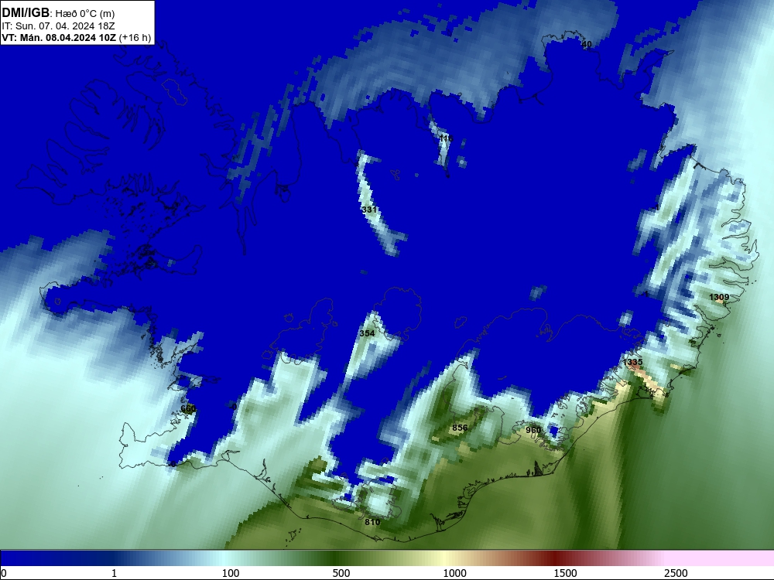Viewport: 774px width, 580px height.
Task: Click the 1335 value in the southeast
Action: (633, 362)
